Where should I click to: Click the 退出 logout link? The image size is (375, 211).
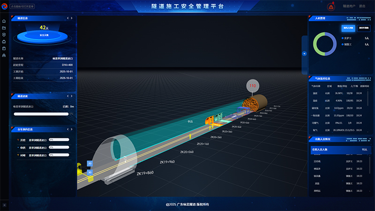(362, 7)
